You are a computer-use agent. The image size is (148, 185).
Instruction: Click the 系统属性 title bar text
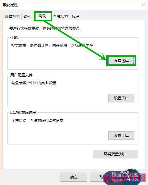click(x=10, y=5)
